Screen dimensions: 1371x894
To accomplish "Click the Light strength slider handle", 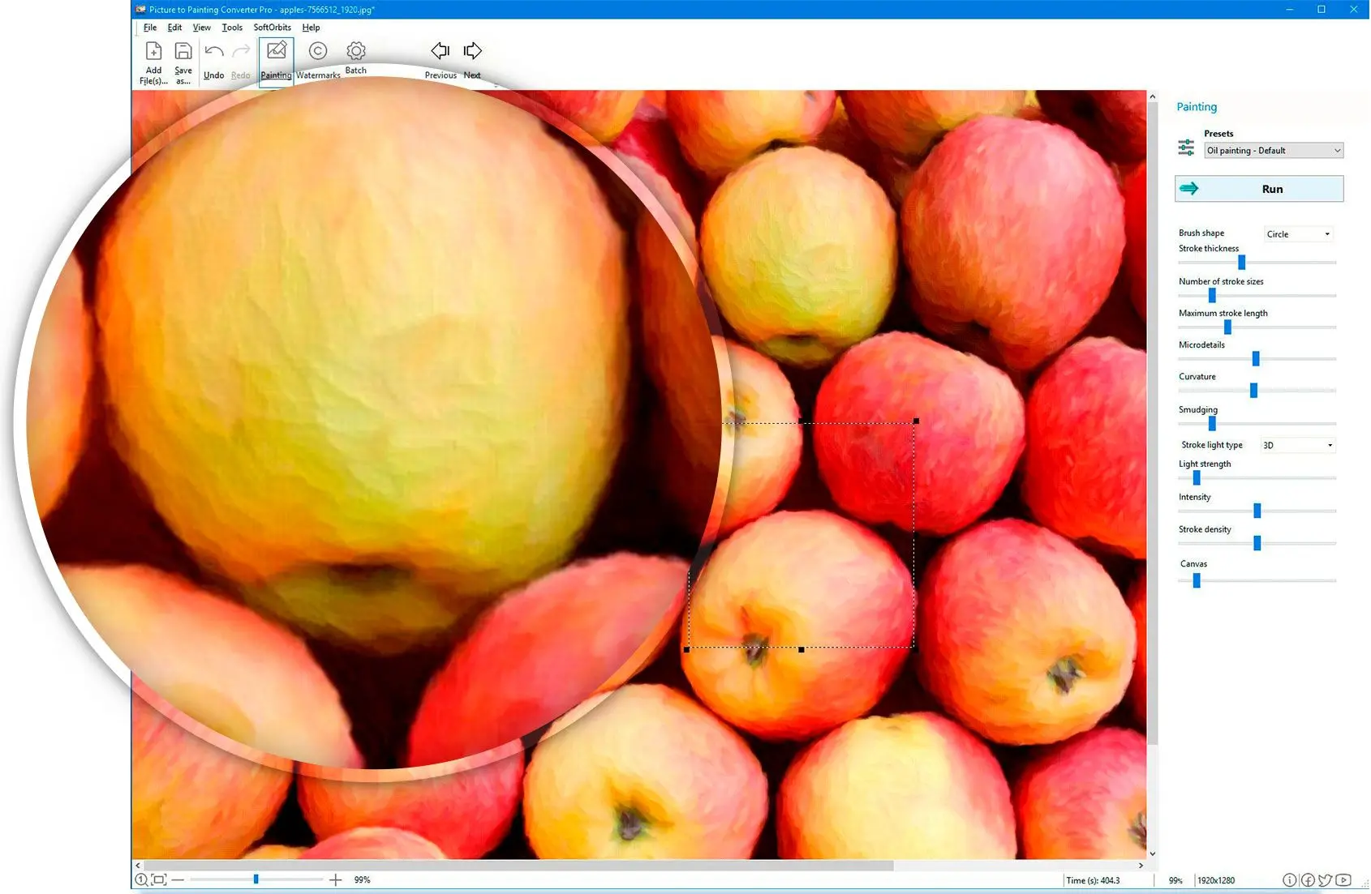I will point(1197,478).
